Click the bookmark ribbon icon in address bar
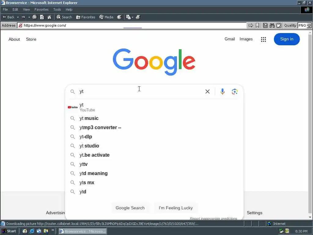The height and width of the screenshot is (235, 313). [257, 25]
